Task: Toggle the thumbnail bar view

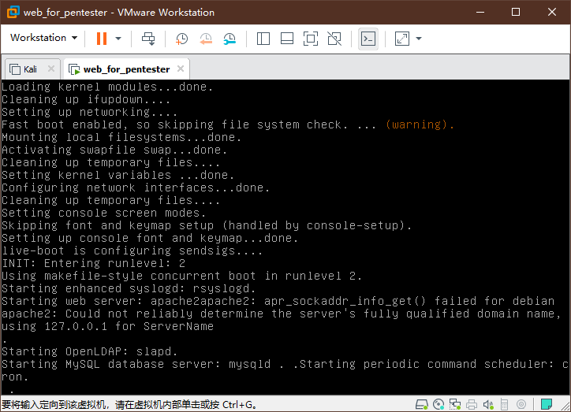Action: 287,38
